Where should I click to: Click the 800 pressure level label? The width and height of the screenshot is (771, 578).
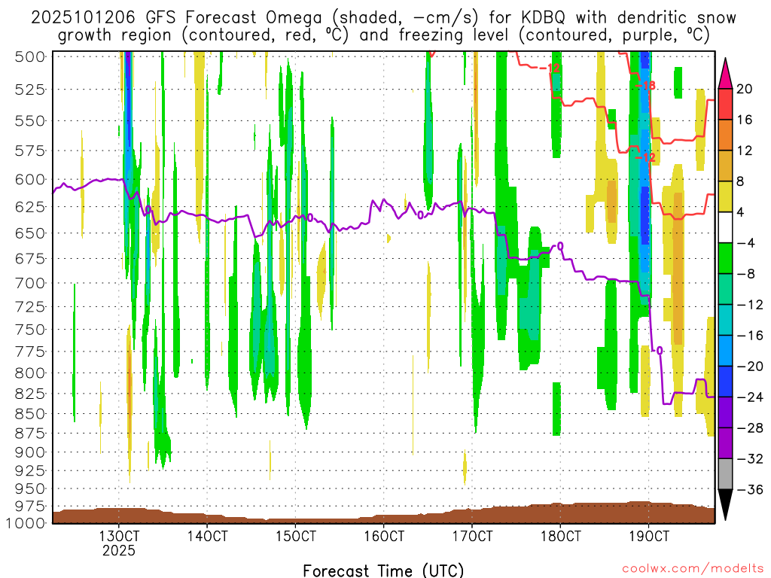point(30,373)
